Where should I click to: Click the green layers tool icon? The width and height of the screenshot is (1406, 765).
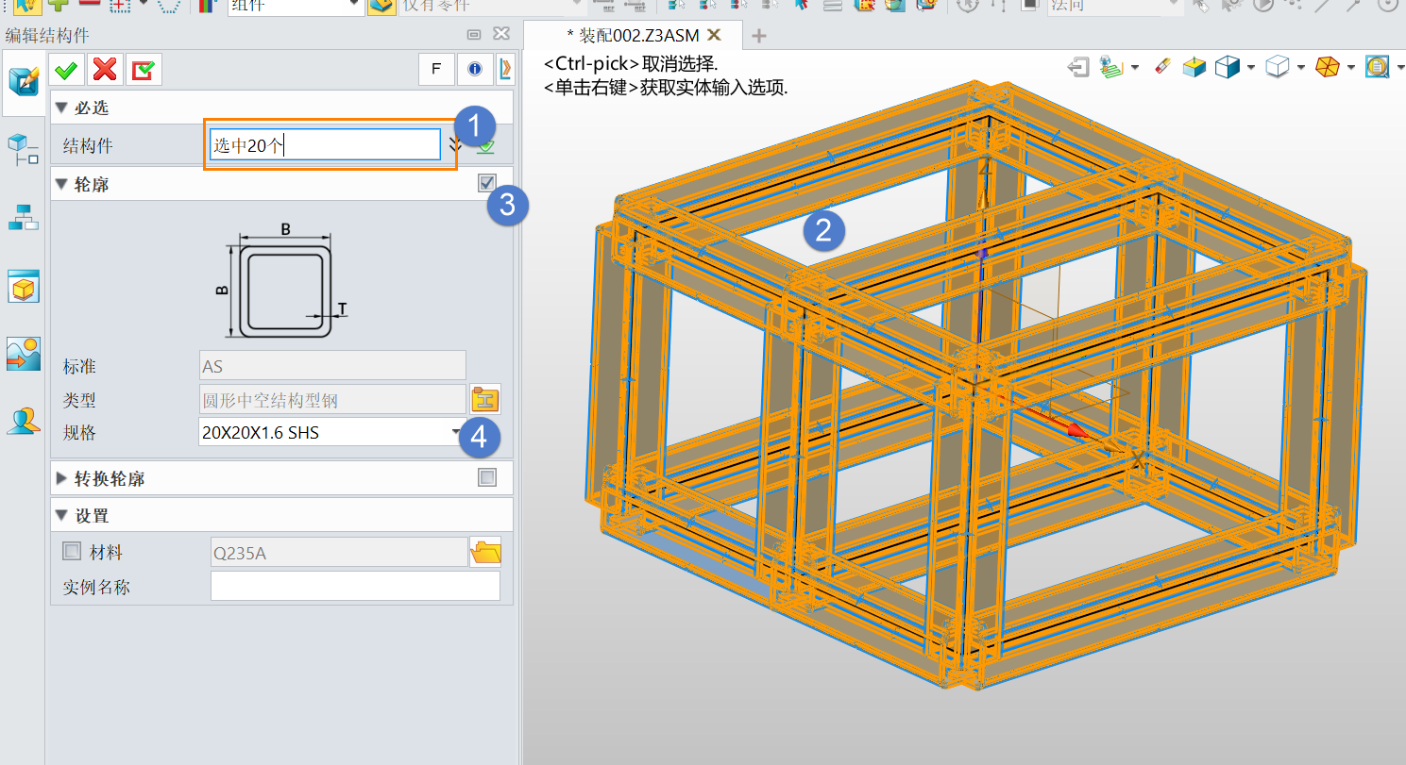pyautogui.click(x=1110, y=67)
